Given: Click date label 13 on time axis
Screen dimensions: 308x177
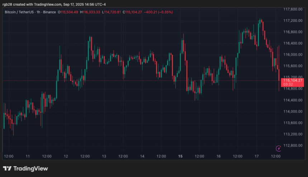Looking at the screenshot, I should coord(104,156).
